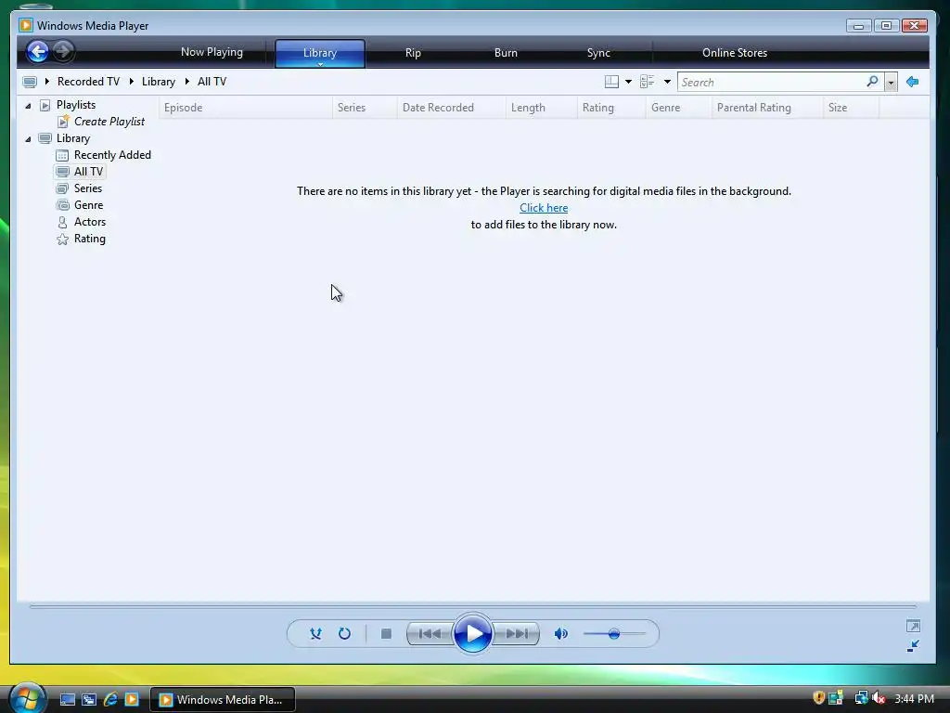Click the Series icon in sidebar

pyautogui.click(x=62, y=189)
